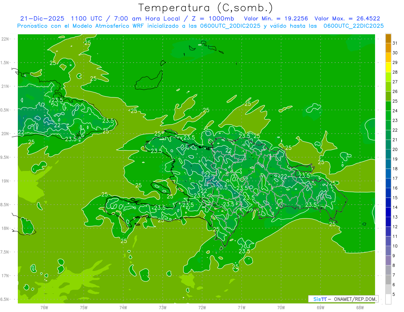Click the "19N" latitude axis label
Viewport: 404px width, 312px height.
6,181
